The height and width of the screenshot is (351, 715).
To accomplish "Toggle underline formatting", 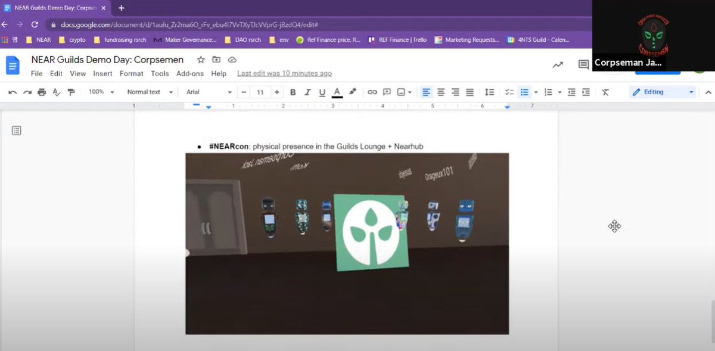I will pos(322,92).
